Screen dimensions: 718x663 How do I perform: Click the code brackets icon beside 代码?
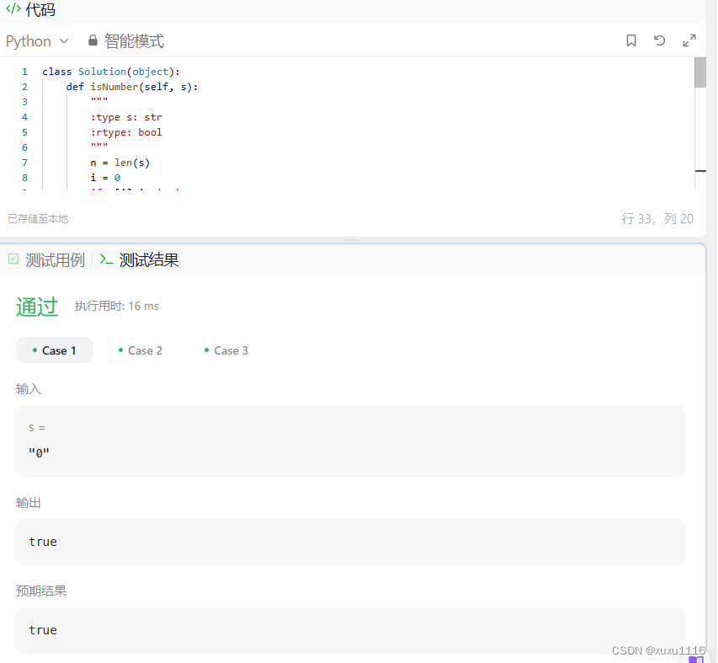[13, 8]
